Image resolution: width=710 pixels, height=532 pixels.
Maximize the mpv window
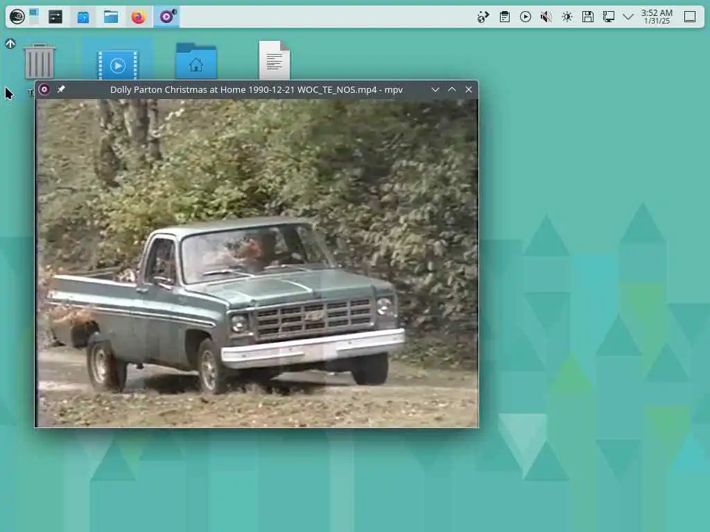click(x=452, y=89)
